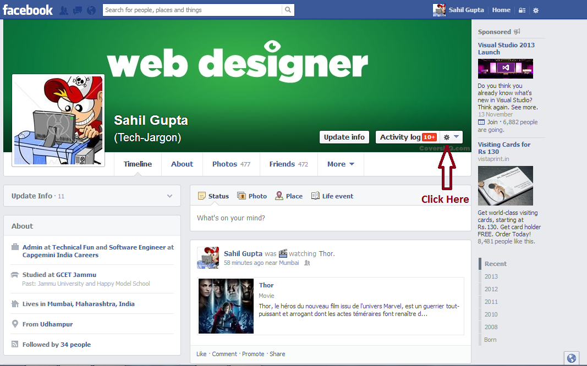The image size is (587, 366).
Task: Open the chat globe icon at bottom right
Action: [572, 358]
